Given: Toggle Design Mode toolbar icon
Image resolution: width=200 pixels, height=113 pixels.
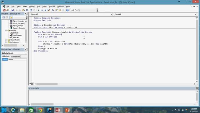Looking at the screenshot, I should click(x=49, y=10).
